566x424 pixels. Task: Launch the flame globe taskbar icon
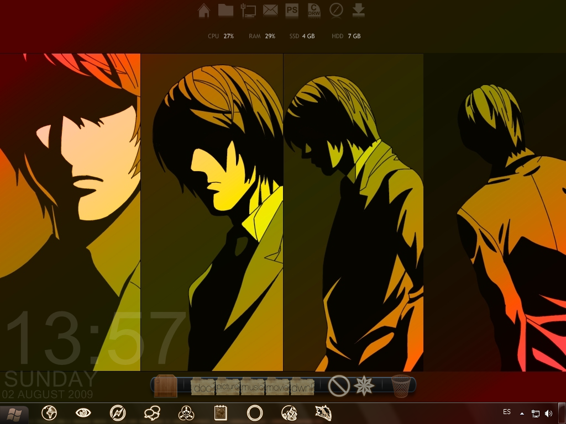(x=289, y=413)
